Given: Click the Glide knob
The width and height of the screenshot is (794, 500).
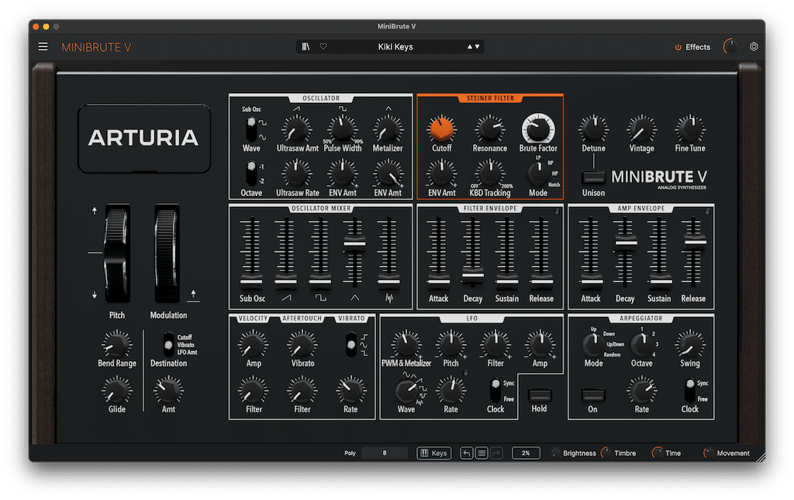Looking at the screenshot, I should click(116, 391).
